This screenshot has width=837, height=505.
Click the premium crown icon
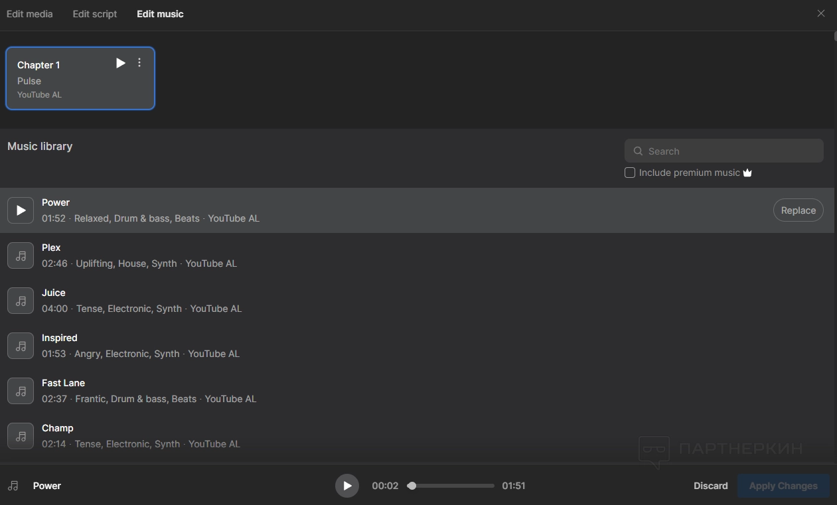[x=747, y=173]
